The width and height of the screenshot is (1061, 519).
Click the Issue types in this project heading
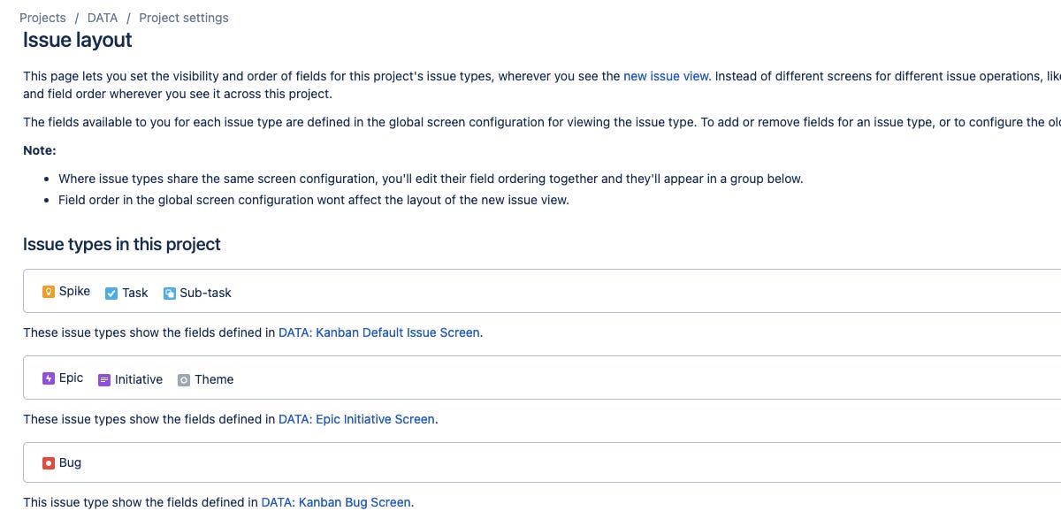[121, 244]
